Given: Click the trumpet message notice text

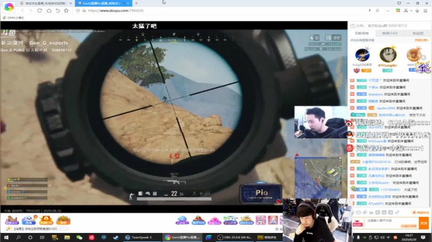Looking at the screenshot, I should coord(35,229).
